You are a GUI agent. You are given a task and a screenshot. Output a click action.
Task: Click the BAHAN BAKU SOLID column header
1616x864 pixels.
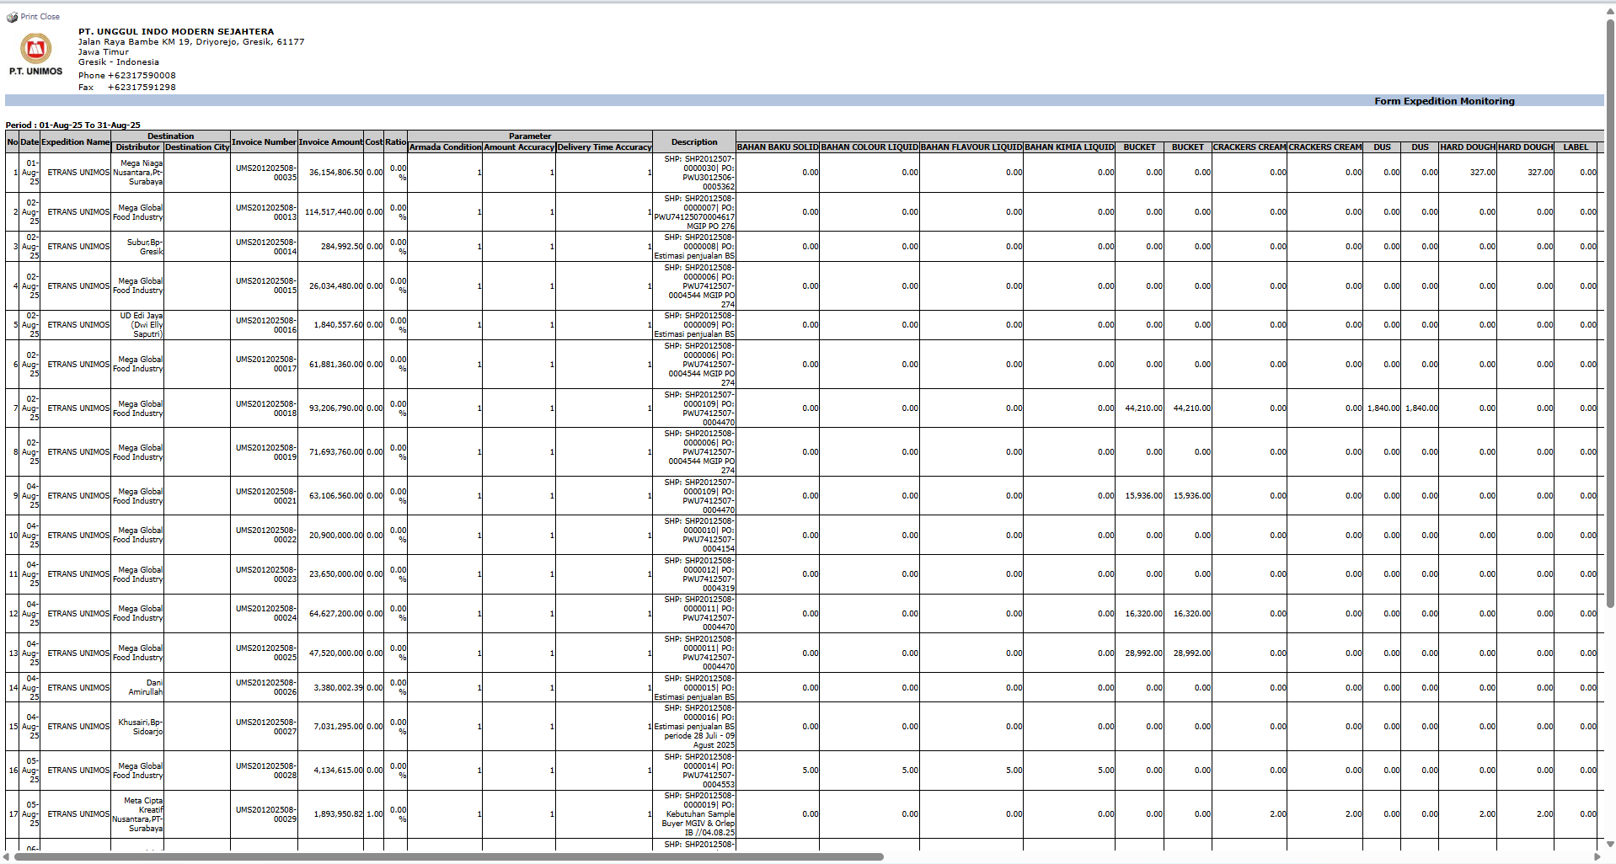tap(778, 147)
